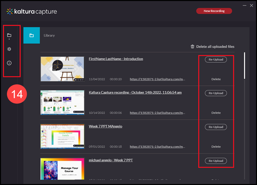This screenshot has height=185, width=257.
Task: Open the URL link of the October 14th recording
Action: pyautogui.click(x=157, y=113)
